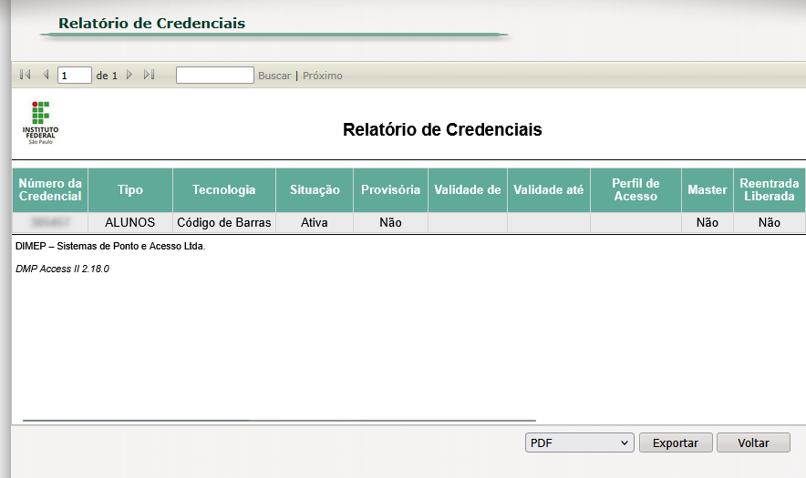The image size is (806, 478).
Task: Click the Validade até column header
Action: point(549,190)
